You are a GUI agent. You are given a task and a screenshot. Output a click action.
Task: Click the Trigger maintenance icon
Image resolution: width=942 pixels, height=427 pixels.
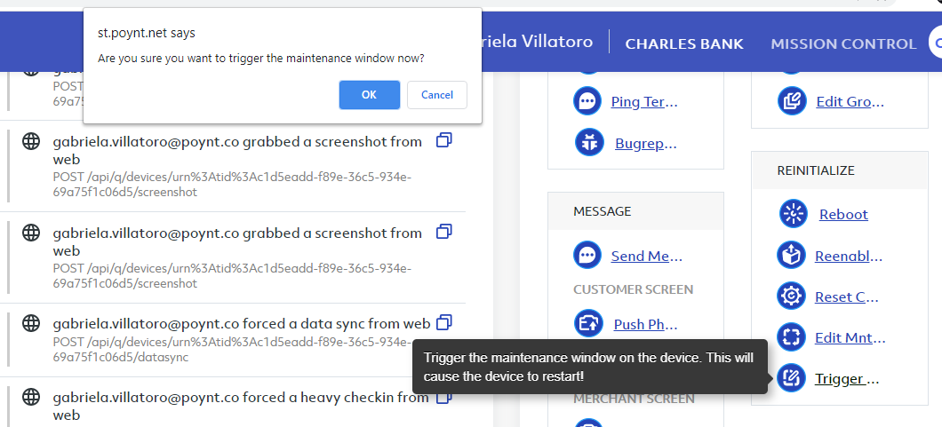[791, 378]
